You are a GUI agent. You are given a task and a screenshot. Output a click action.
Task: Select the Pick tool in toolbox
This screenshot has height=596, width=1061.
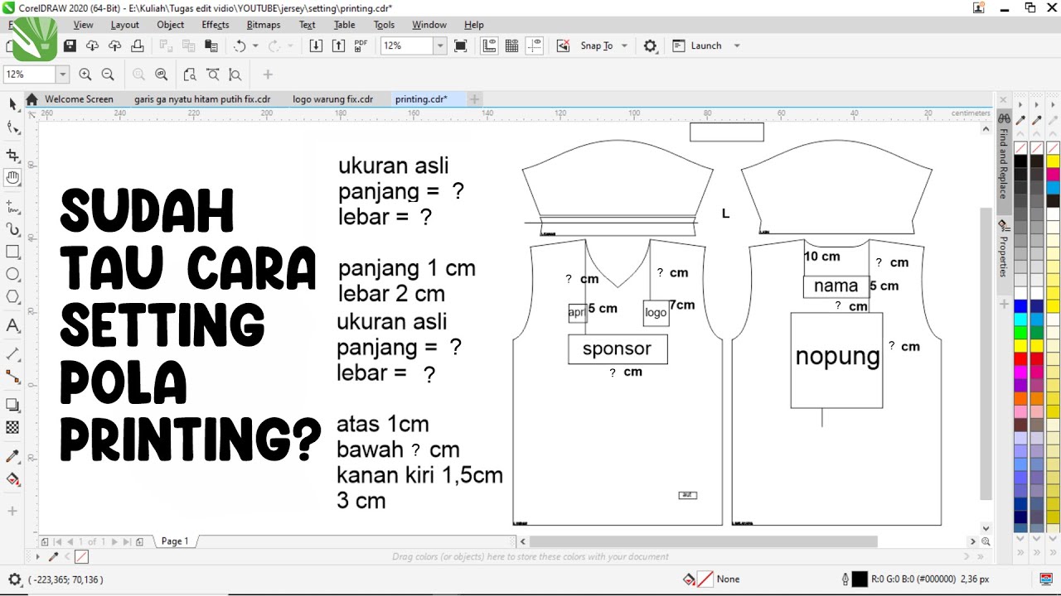coord(12,103)
